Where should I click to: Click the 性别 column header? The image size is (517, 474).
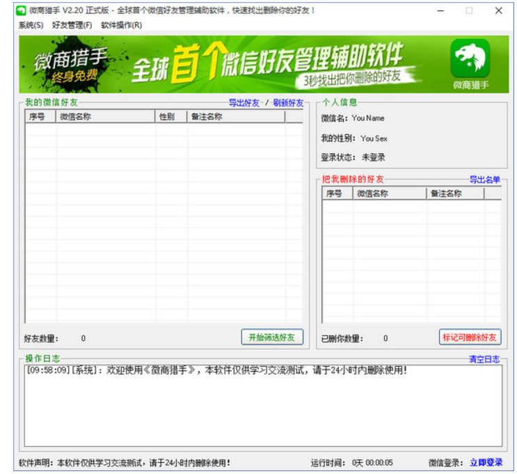coord(171,117)
